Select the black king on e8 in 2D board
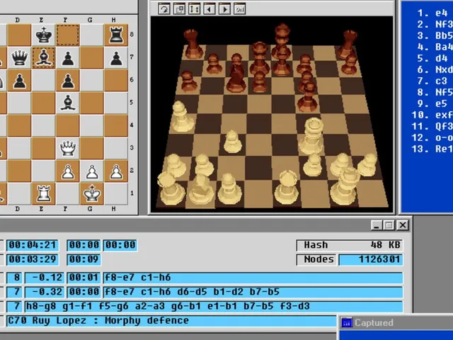Image resolution: width=453 pixels, height=340 pixels. tap(43, 35)
